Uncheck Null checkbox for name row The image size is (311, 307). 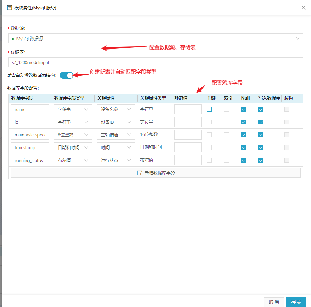pos(244,109)
